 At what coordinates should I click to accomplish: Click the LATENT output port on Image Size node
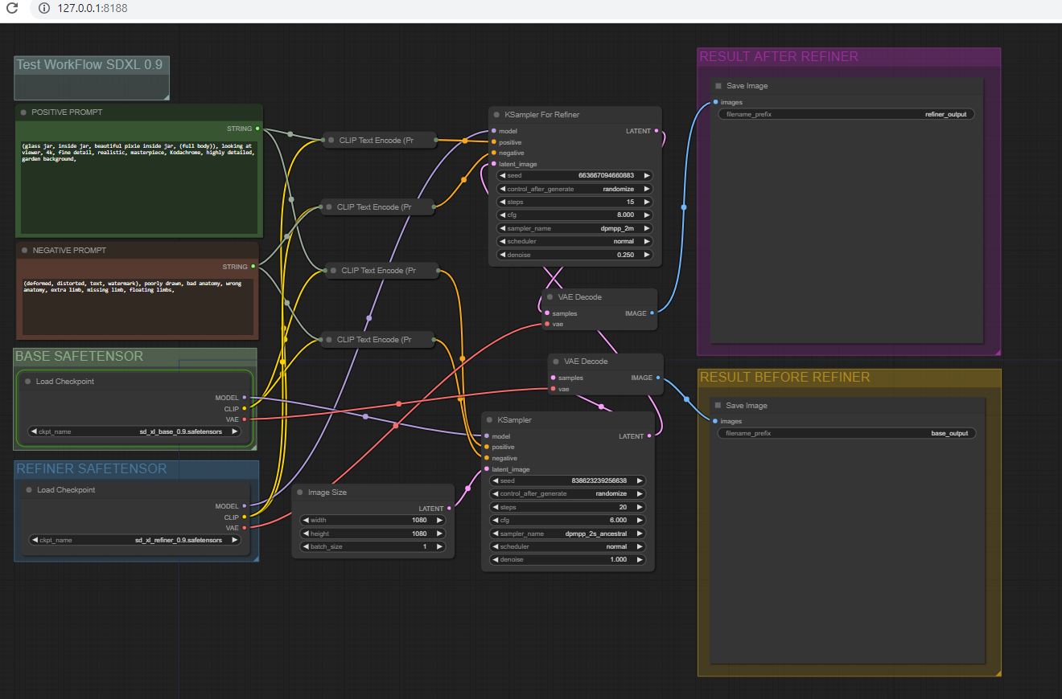[x=449, y=509]
